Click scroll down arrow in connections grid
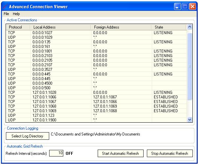This screenshot has width=199, height=165. point(189,120)
